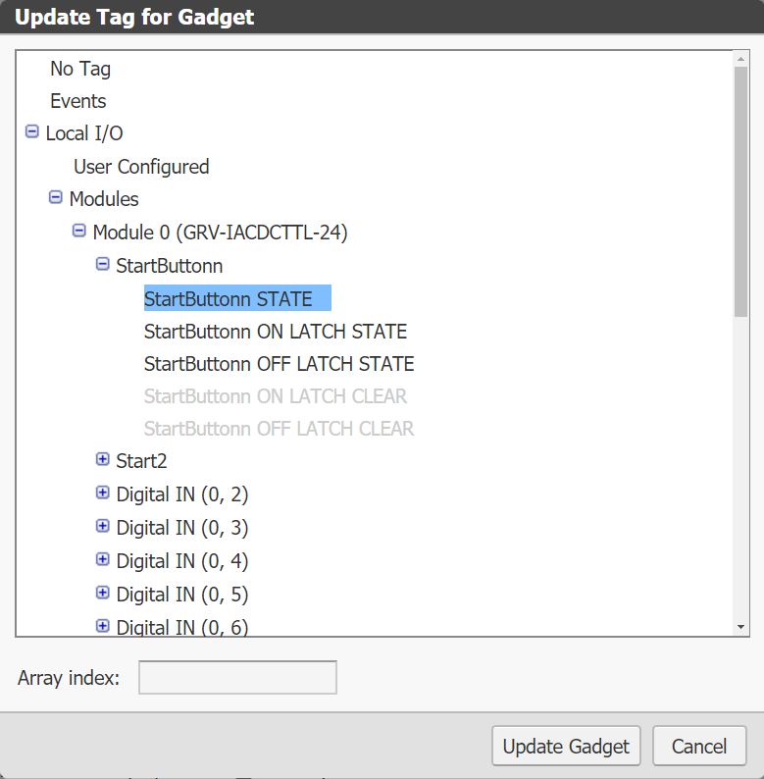
Task: Collapse the Local I/O tree node
Action: click(32, 132)
